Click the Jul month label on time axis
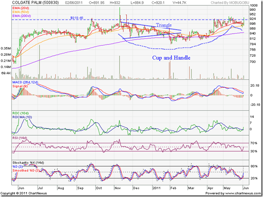The height and width of the screenshot is (197, 263). coord(40,188)
